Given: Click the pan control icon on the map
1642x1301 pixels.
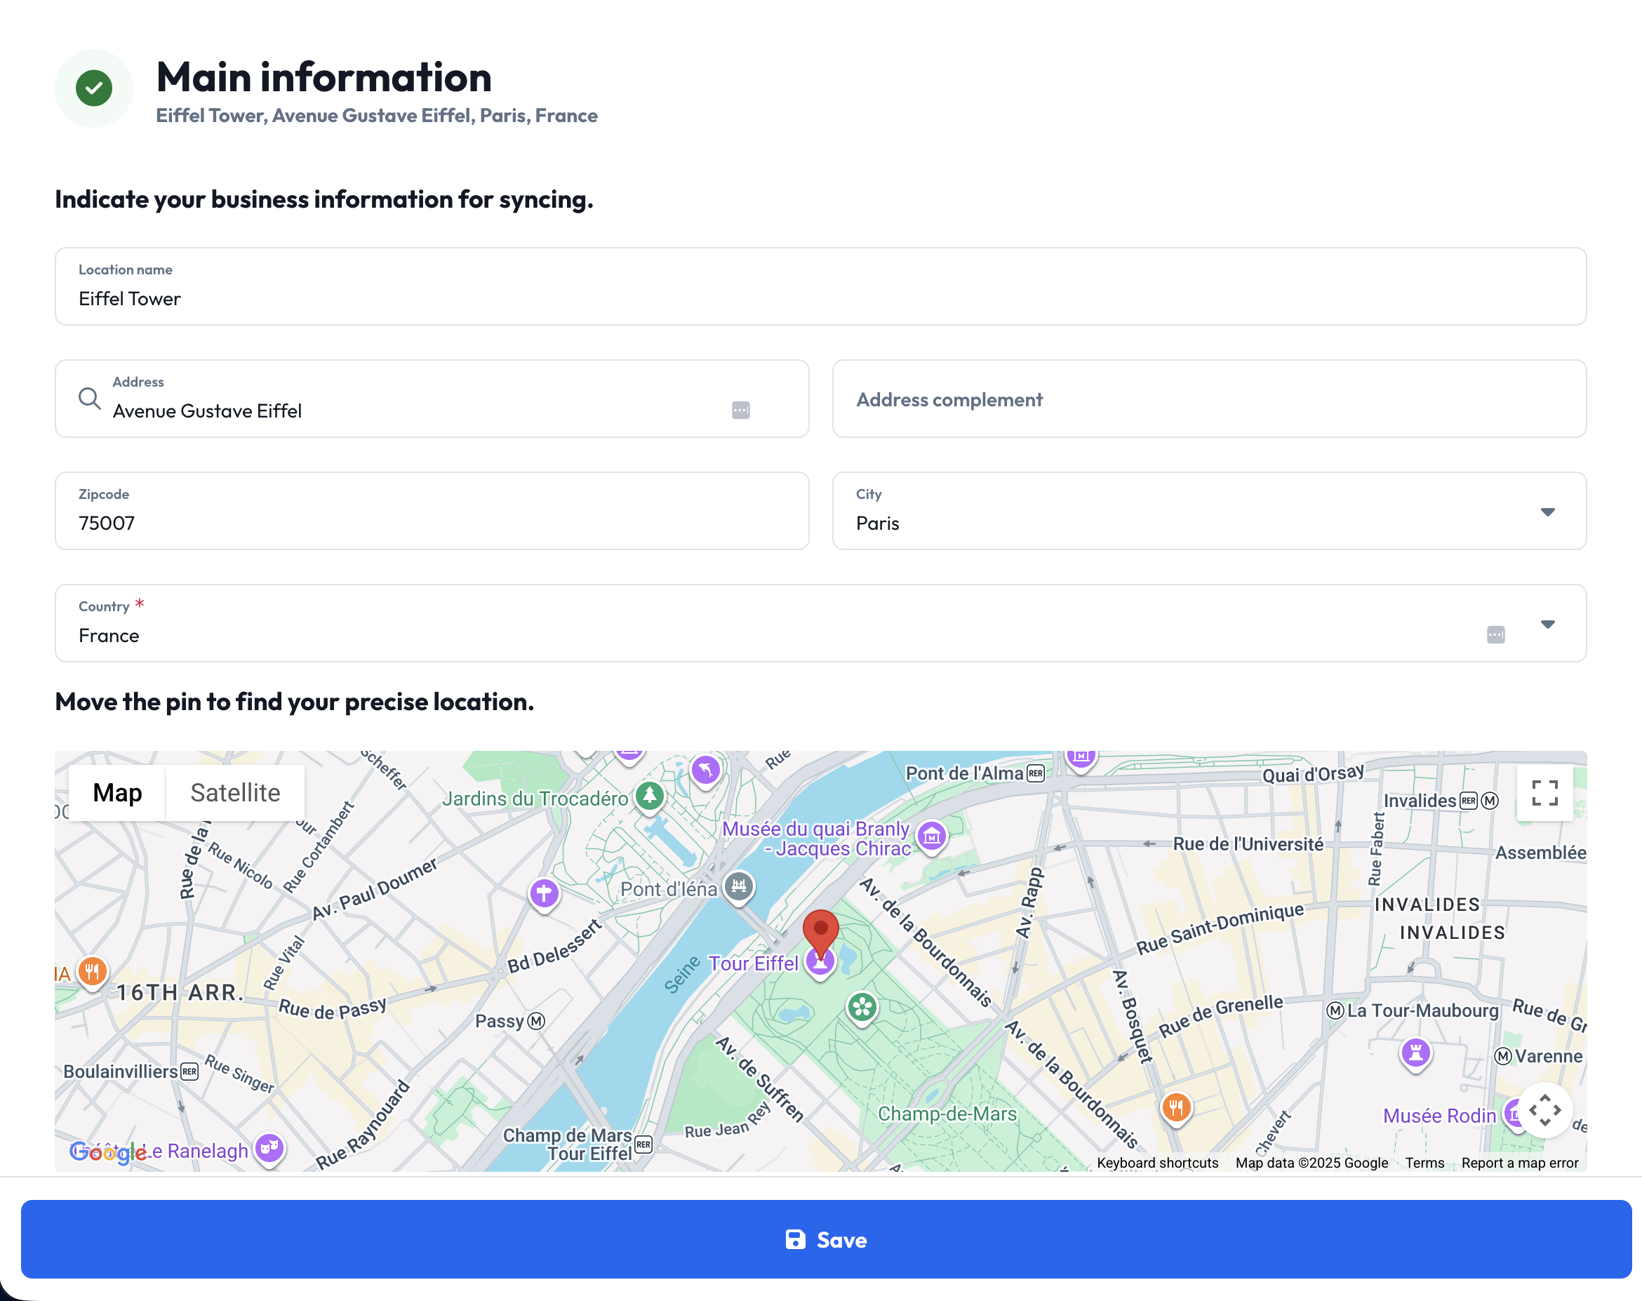Looking at the screenshot, I should pos(1544,1111).
